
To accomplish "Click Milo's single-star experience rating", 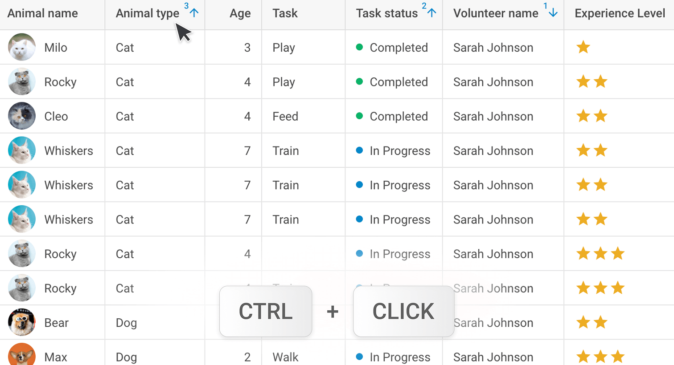I will 583,47.
